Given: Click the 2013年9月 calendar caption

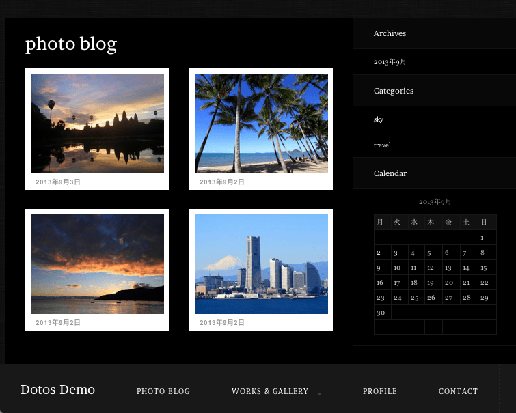Looking at the screenshot, I should [x=435, y=201].
